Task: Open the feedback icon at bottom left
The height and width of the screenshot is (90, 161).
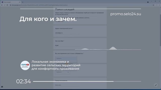Action: (x=2, y=87)
